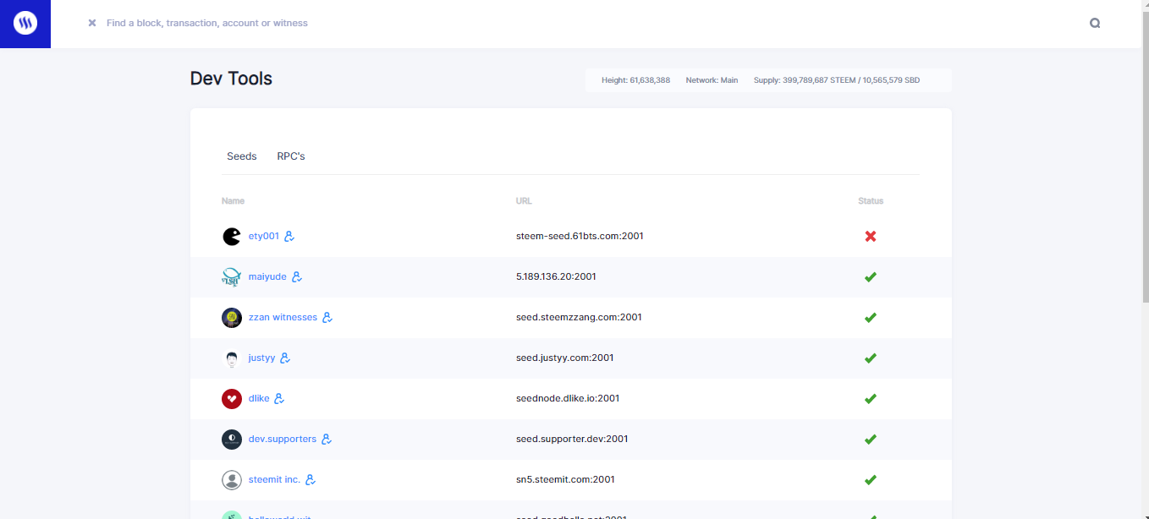The height and width of the screenshot is (519, 1149).
Task: Click justyy avatar image
Action: click(232, 358)
